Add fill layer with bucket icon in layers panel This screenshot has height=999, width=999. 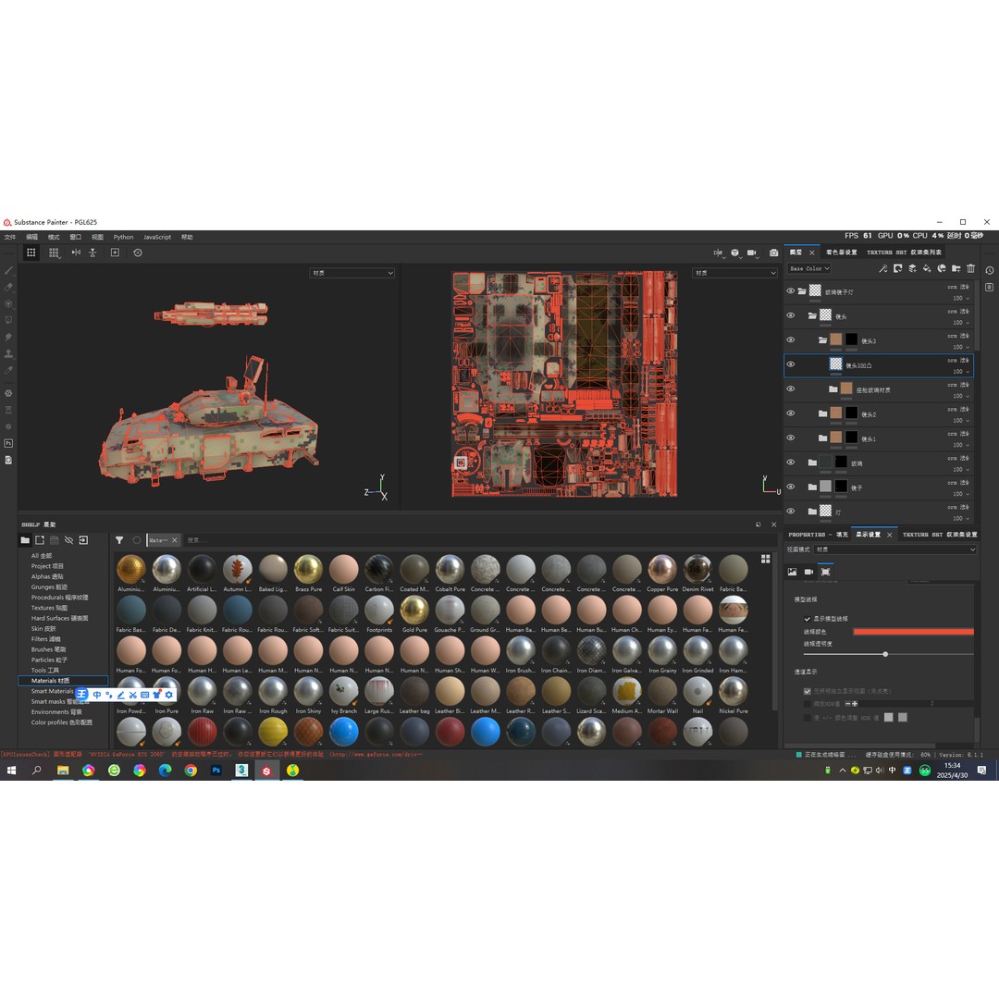tap(927, 269)
